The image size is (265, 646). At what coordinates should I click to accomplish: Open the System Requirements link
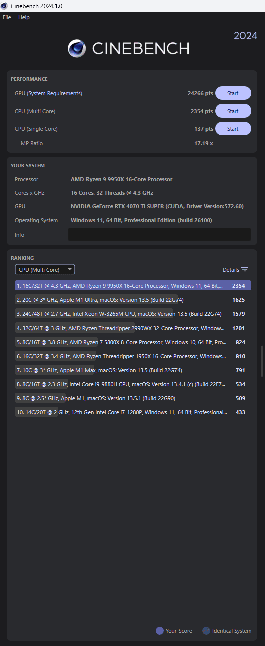tap(55, 93)
